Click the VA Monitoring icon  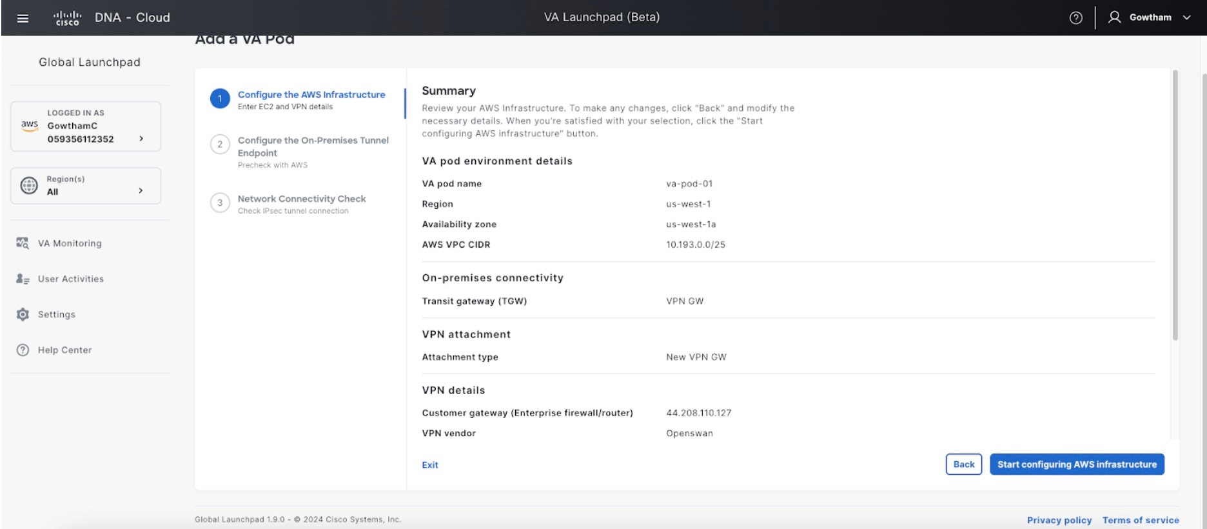pos(23,243)
